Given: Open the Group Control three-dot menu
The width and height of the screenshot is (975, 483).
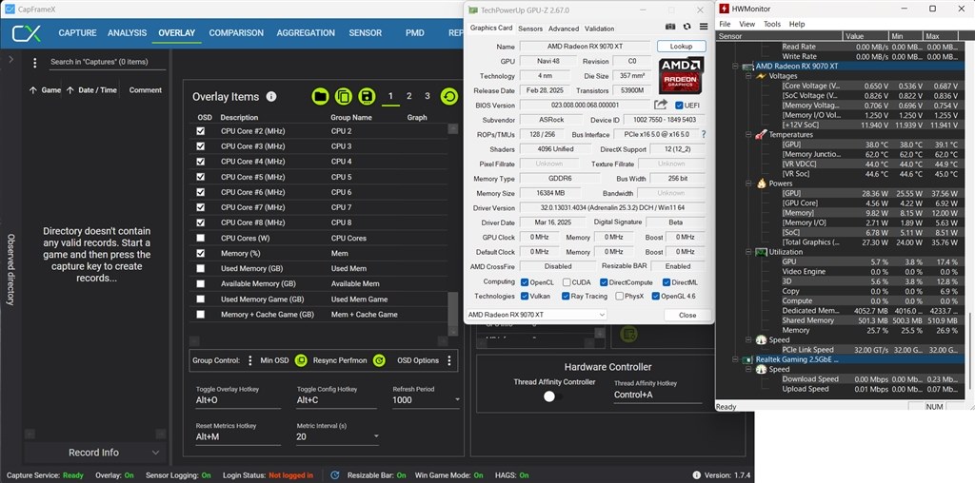Looking at the screenshot, I should click(250, 360).
